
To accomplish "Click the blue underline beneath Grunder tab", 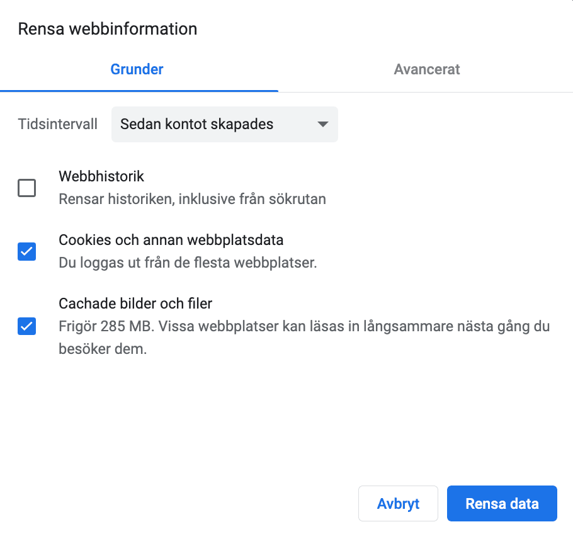I will tap(139, 91).
